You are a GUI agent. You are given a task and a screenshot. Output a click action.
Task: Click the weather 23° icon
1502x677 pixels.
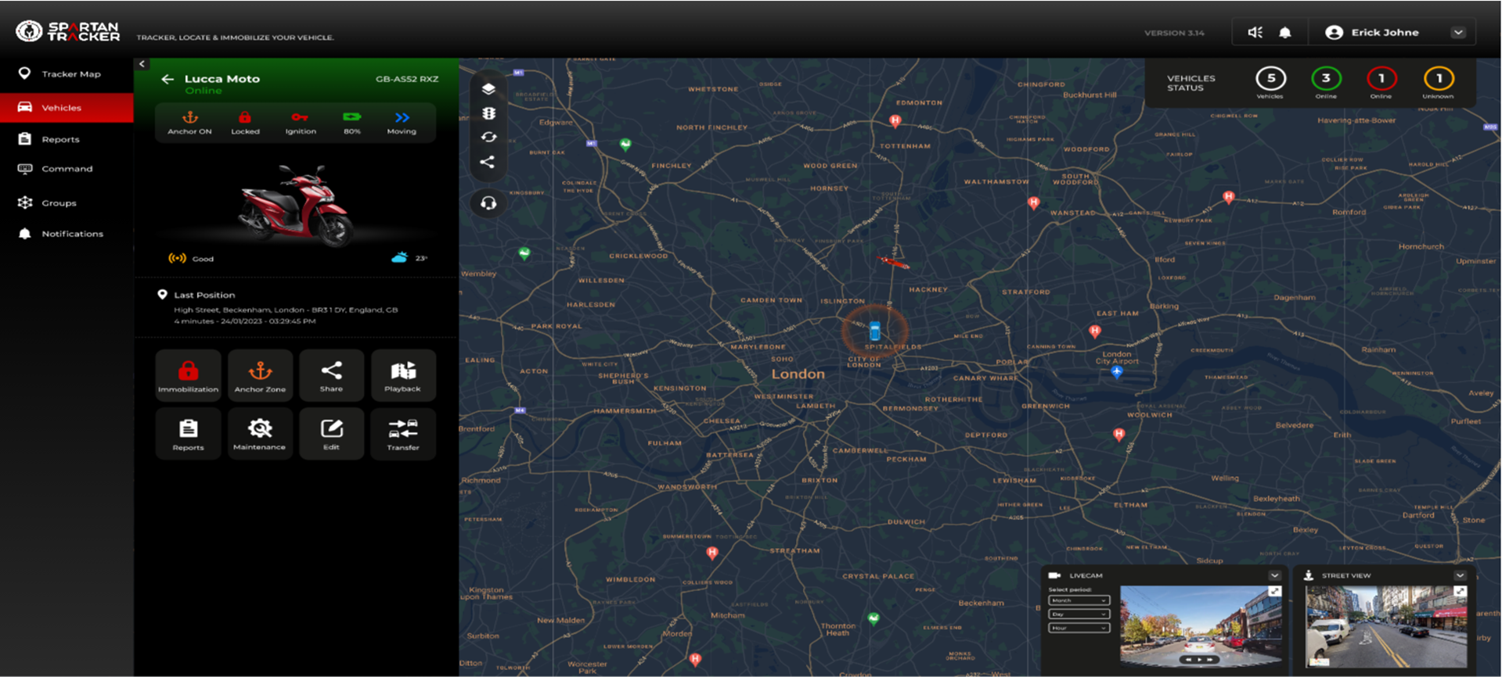[x=399, y=257]
